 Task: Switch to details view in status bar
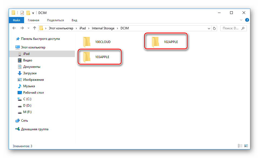[240, 146]
